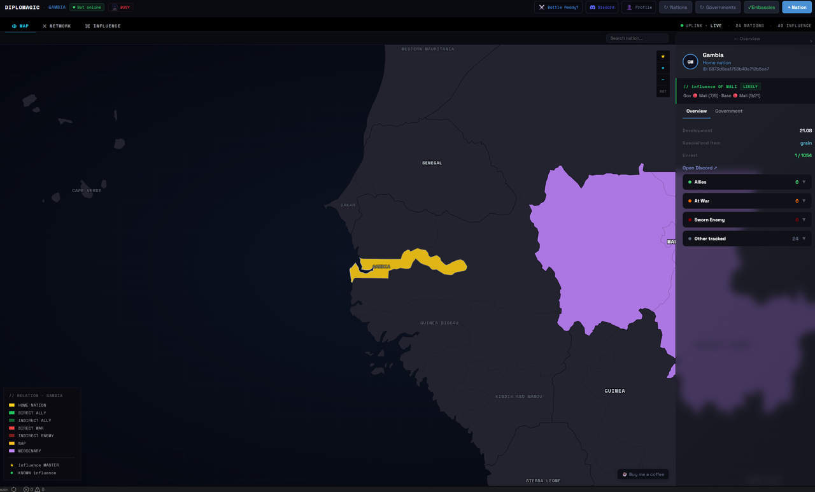Click the warning triangle icon in status bar

(38, 489)
